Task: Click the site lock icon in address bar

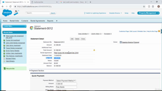Action: coord(15,7)
